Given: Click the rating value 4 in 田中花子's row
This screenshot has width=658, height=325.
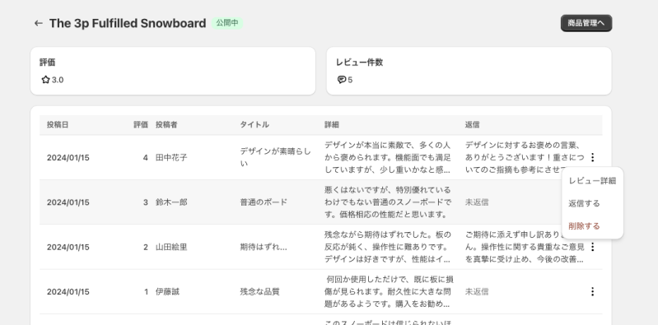Looking at the screenshot, I should [145, 158].
